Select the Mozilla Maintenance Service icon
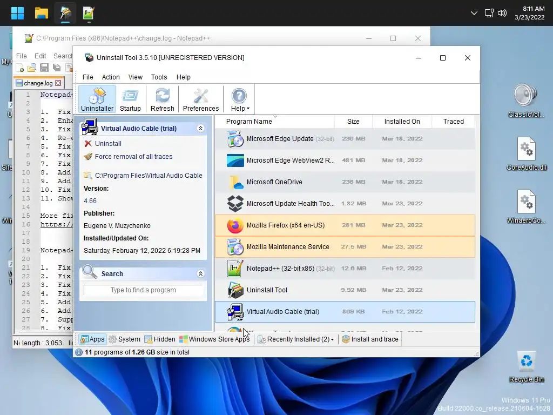The height and width of the screenshot is (415, 553). coord(235,246)
